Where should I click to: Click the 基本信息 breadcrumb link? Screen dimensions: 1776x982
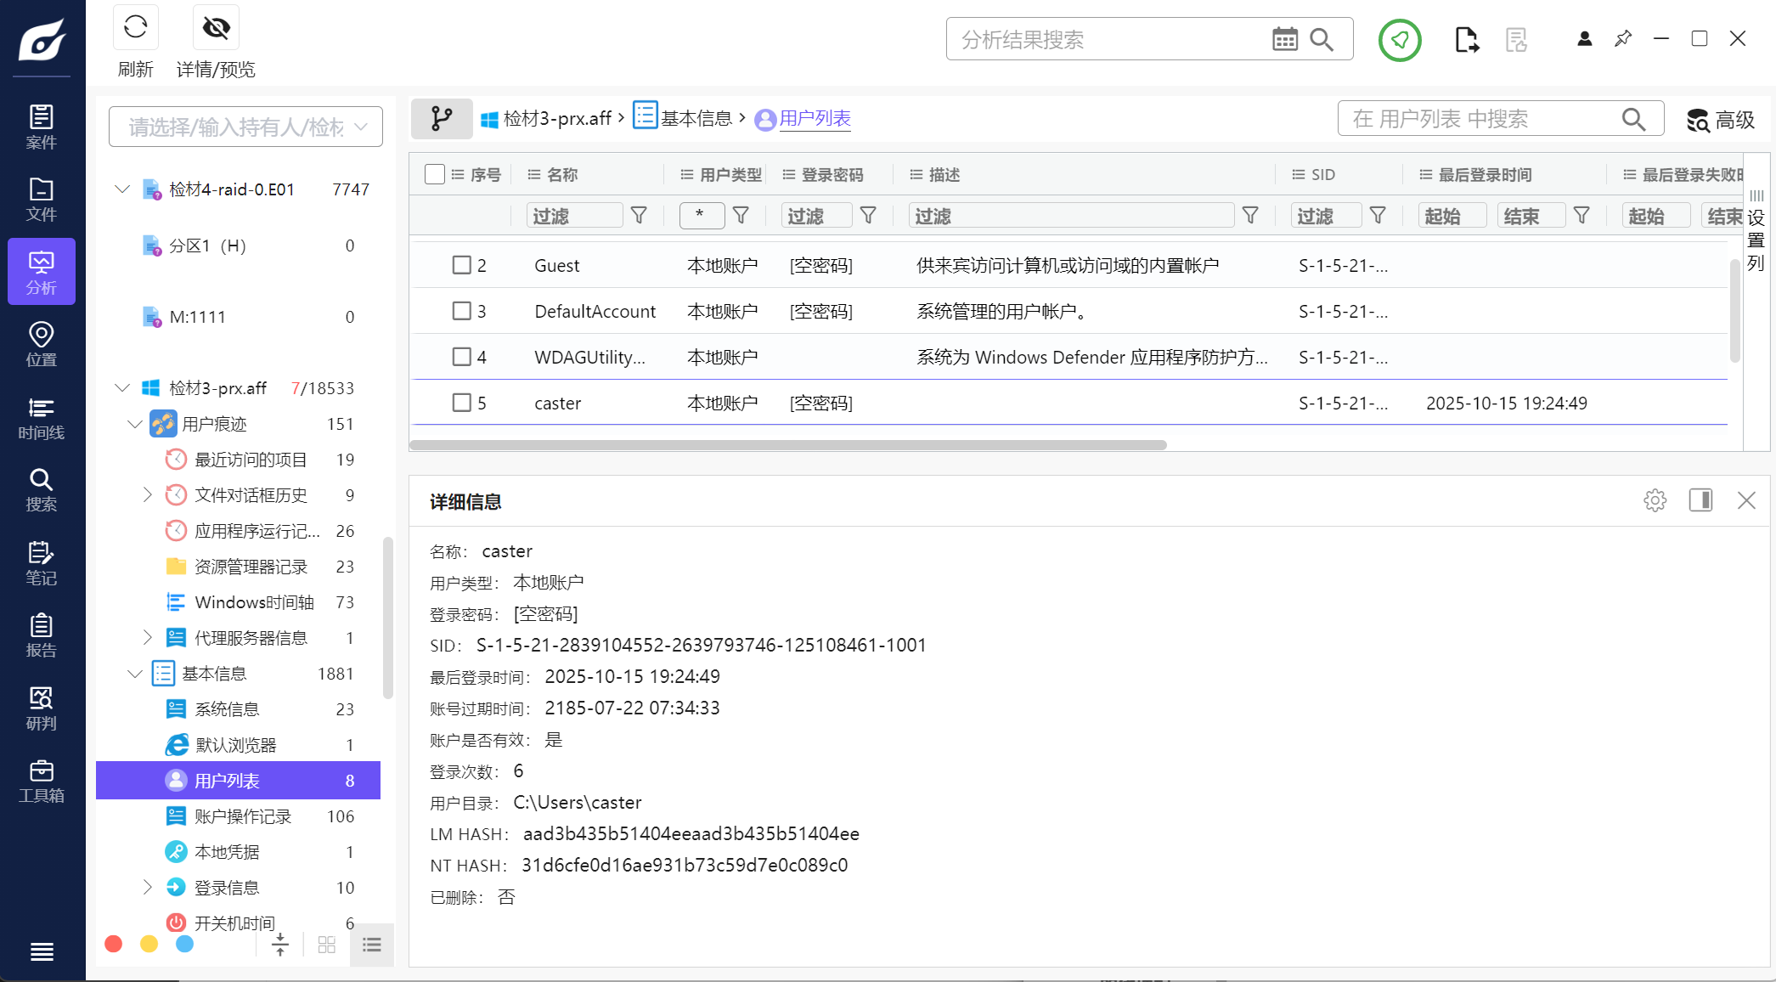point(696,118)
